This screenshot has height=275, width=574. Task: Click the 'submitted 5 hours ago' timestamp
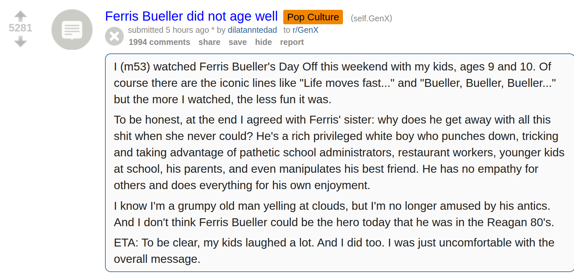click(x=168, y=30)
